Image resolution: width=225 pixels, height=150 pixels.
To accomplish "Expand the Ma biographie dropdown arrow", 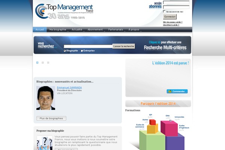I will (68, 31).
